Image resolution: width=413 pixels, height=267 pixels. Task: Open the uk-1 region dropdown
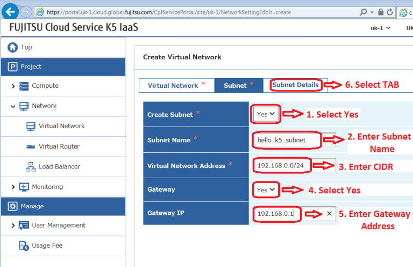(x=380, y=28)
